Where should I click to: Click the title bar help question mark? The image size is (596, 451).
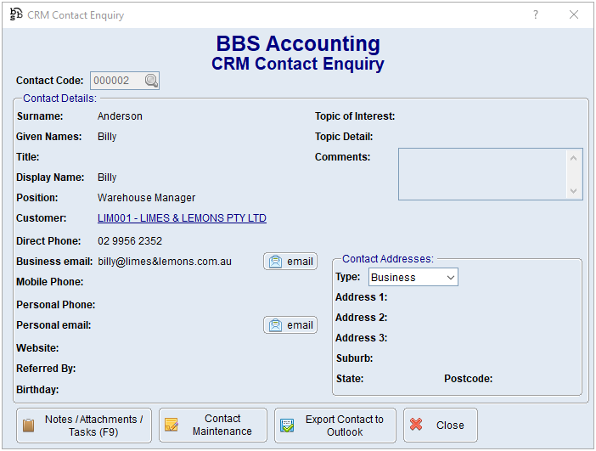tap(536, 15)
